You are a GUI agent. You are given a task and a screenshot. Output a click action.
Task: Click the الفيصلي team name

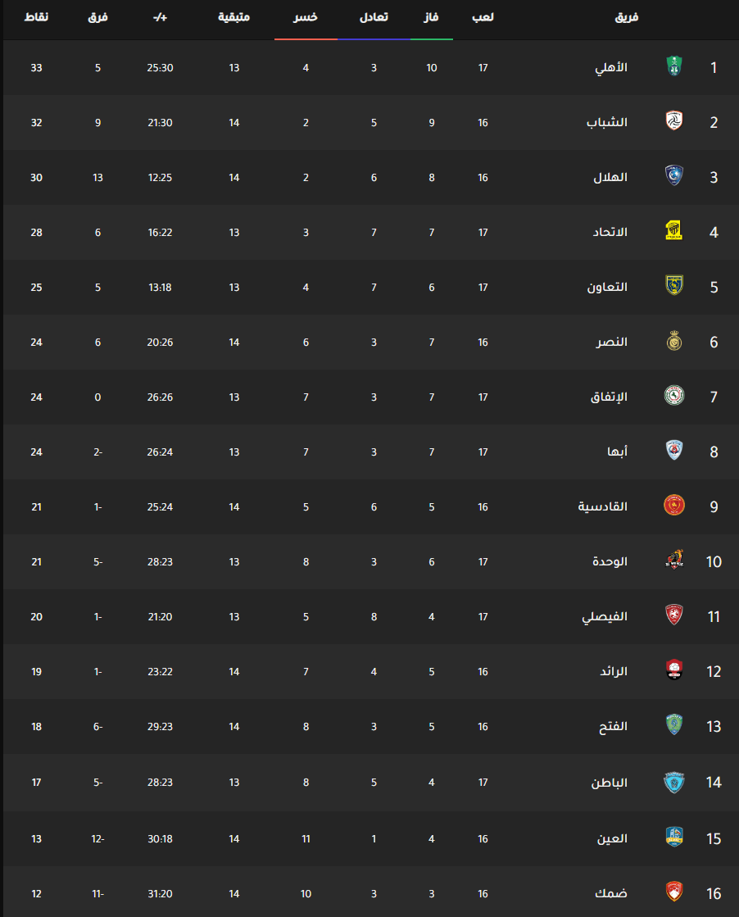coord(605,617)
